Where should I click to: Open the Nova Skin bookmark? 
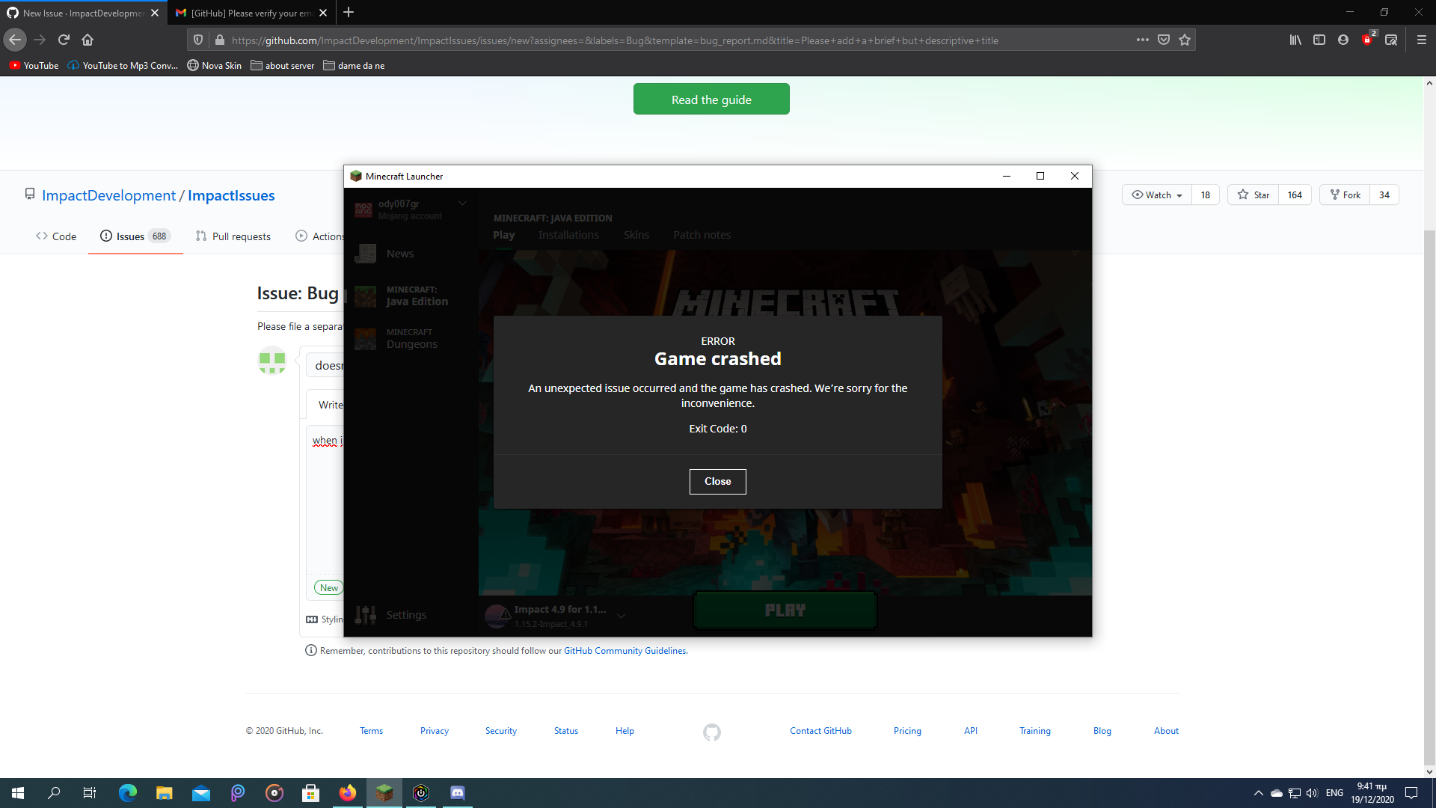click(x=214, y=65)
